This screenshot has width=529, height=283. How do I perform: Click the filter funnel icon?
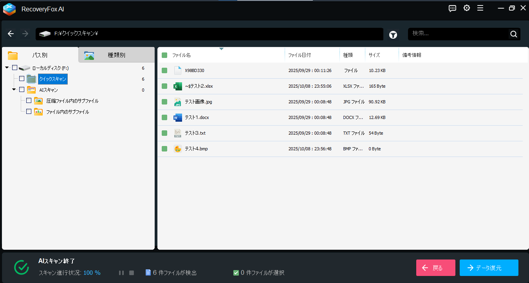[393, 34]
